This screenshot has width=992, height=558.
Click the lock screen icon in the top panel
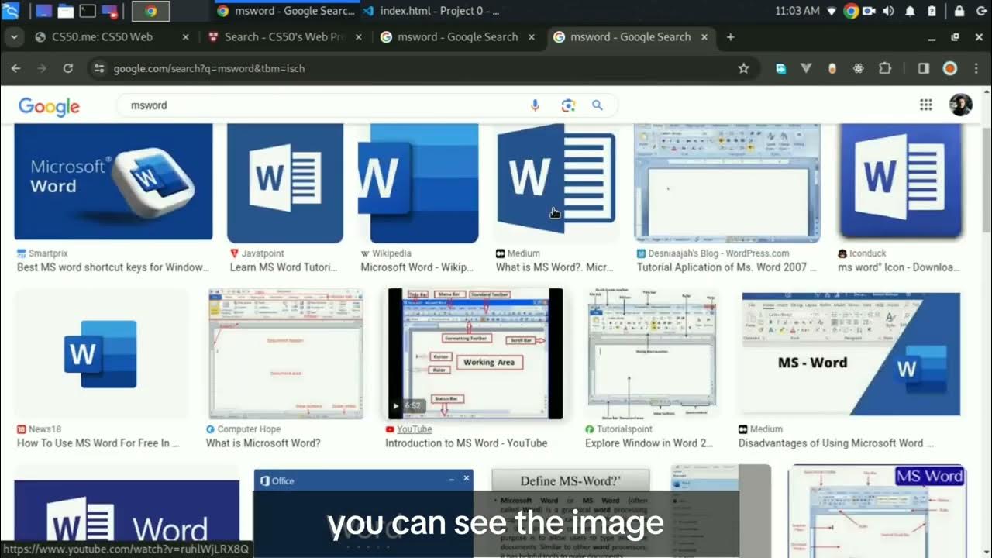pos(959,11)
